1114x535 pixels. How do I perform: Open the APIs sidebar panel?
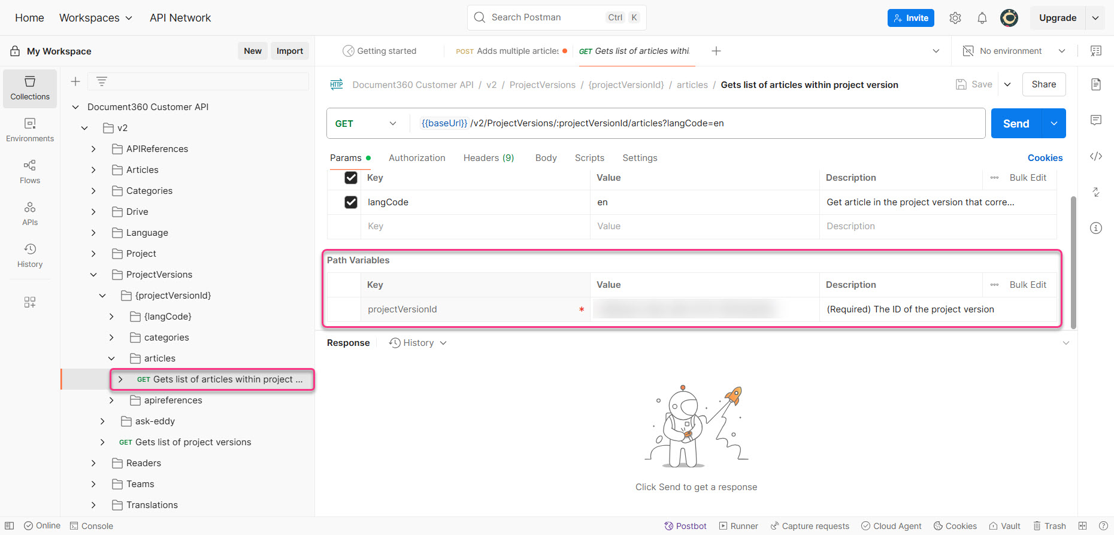tap(30, 214)
